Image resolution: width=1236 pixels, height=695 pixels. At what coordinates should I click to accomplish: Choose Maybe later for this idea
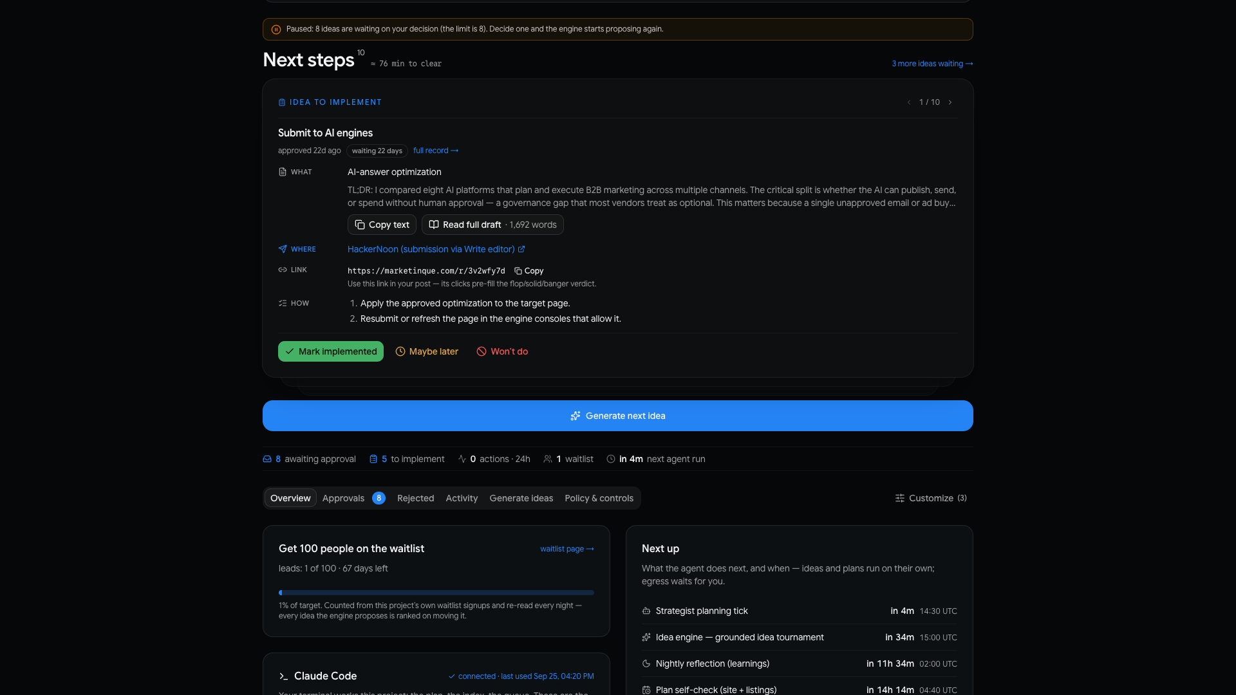pyautogui.click(x=427, y=351)
